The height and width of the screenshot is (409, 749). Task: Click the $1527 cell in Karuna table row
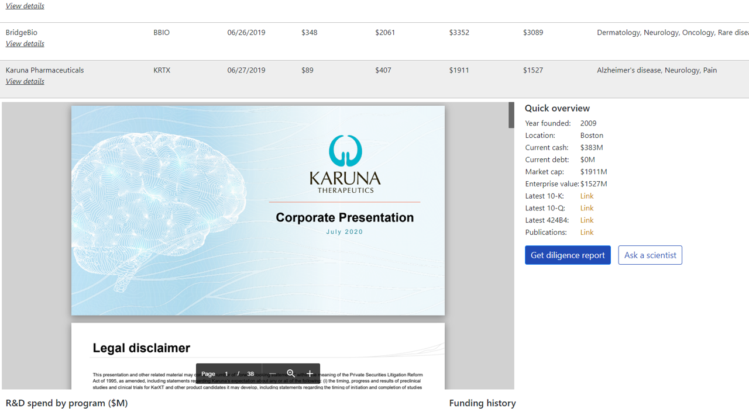(533, 70)
